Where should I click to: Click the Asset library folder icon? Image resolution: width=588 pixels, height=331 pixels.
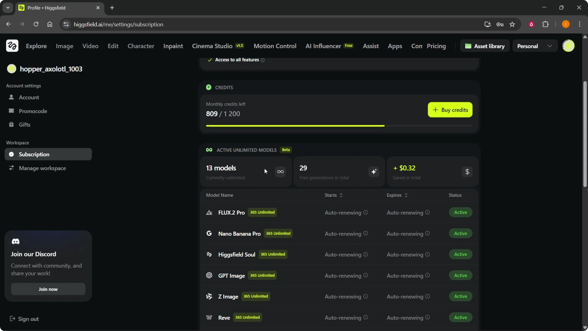point(468,46)
